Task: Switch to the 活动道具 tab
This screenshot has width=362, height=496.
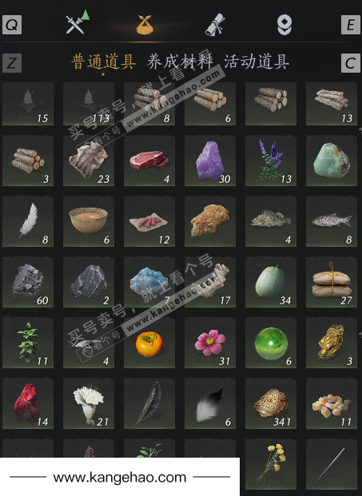Action: (x=257, y=62)
